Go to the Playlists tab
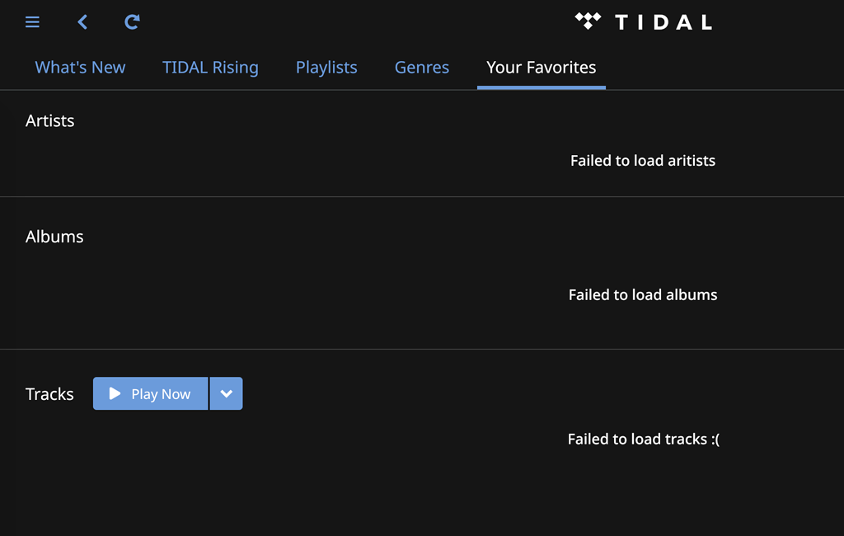This screenshot has width=844, height=536. pyautogui.click(x=326, y=67)
